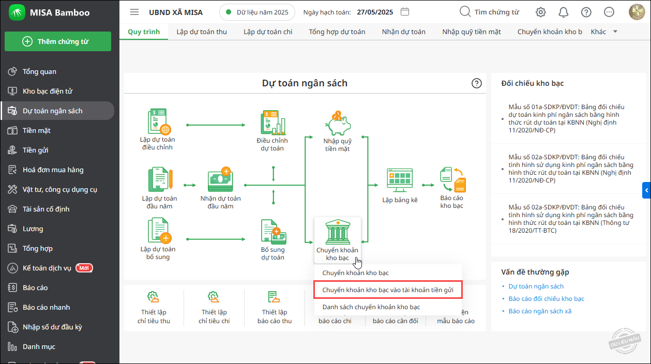
Task: Switch to the Chuyển khoản kho b tab
Action: (550, 32)
